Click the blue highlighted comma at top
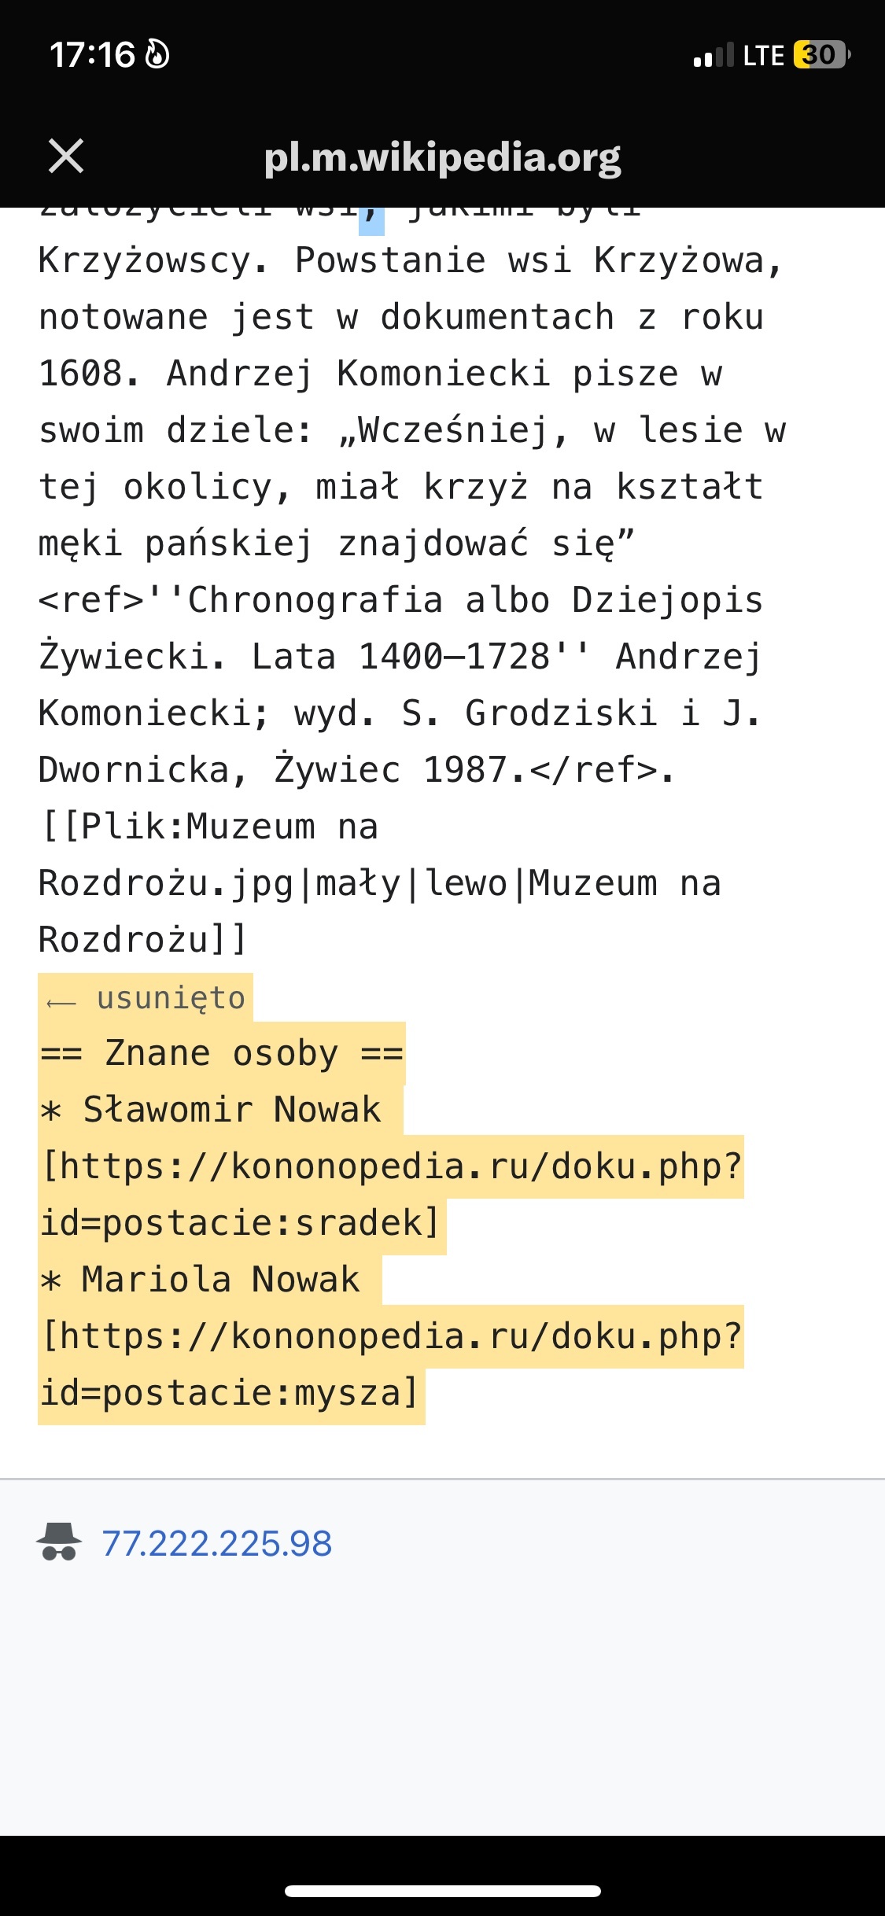885x1916 pixels. (371, 217)
